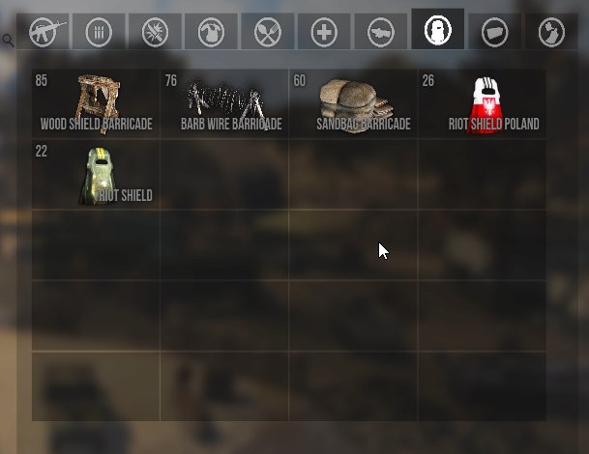Open the melee knife category icon
This screenshot has width=589, height=454.
pos(381,32)
